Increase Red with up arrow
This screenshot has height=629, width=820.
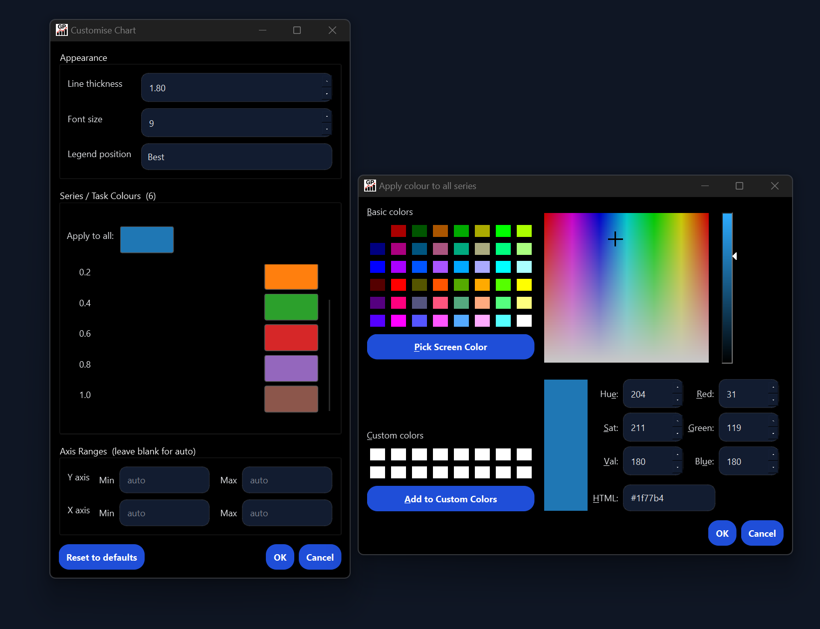coord(773,388)
